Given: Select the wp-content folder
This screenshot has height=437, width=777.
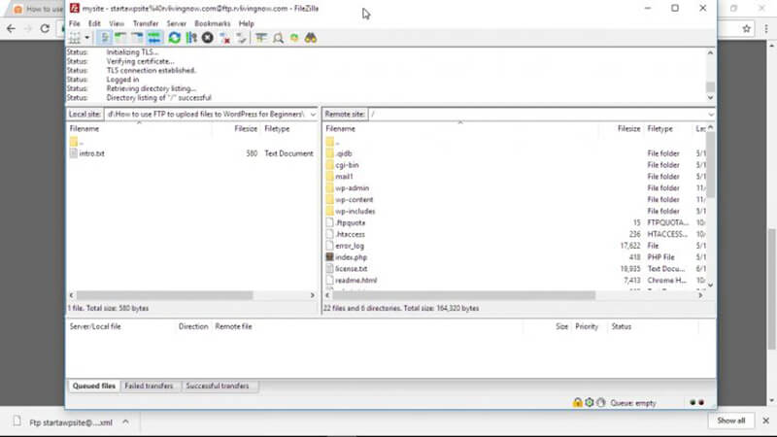Looking at the screenshot, I should (x=355, y=199).
